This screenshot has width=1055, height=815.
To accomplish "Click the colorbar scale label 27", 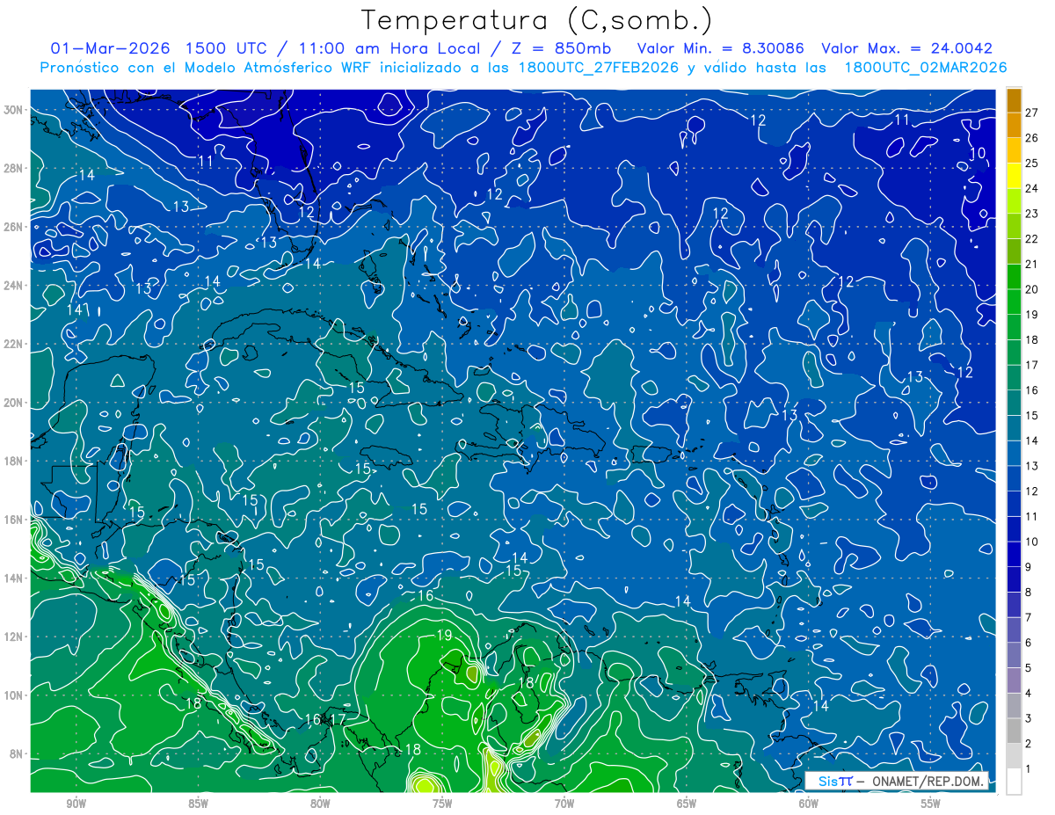I will (1031, 113).
